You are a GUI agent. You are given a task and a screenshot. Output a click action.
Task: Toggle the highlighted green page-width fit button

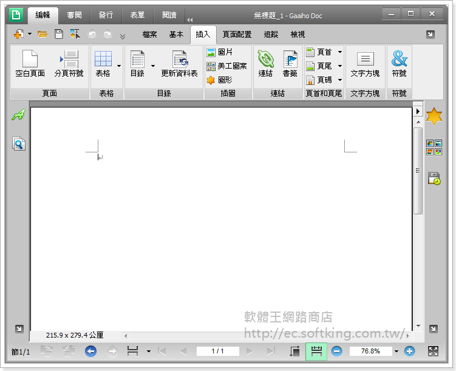click(316, 351)
